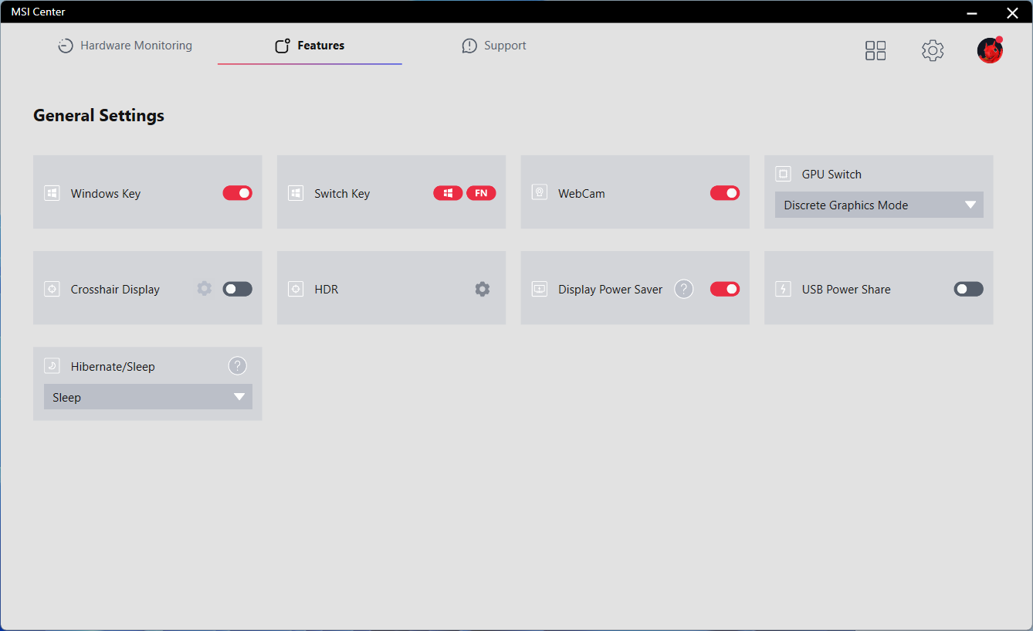Open Crosshair Display gear settings
The width and height of the screenshot is (1033, 631).
coord(204,289)
